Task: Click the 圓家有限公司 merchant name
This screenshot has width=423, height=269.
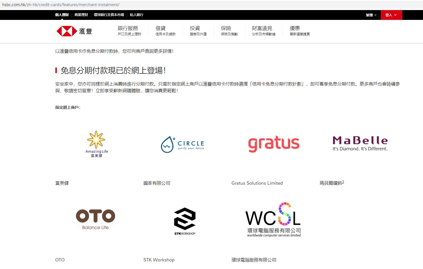Action: click(x=157, y=183)
